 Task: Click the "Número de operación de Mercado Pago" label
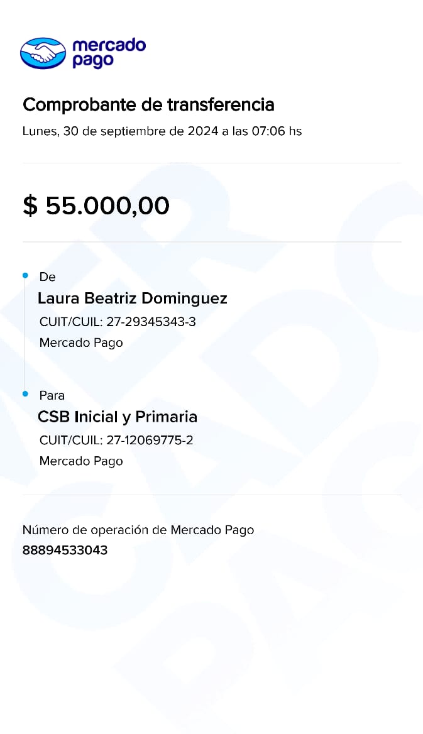click(138, 530)
